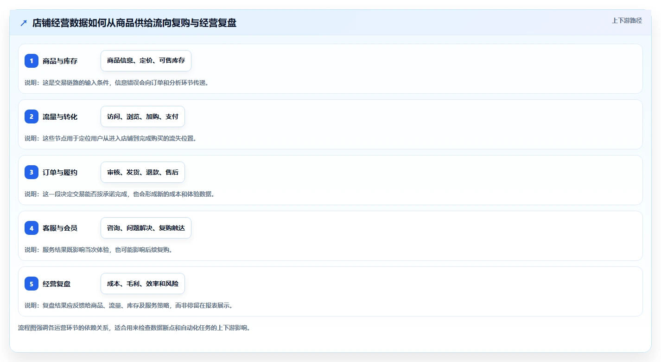Select the 商品与库存 step title

[x=60, y=61]
